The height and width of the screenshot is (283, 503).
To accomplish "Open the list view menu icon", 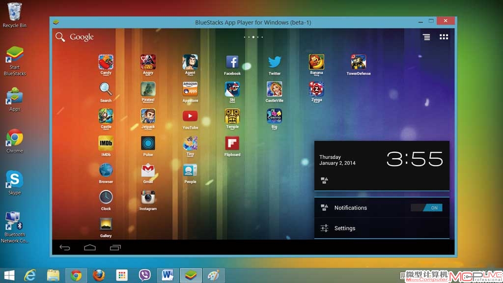I will 427,37.
